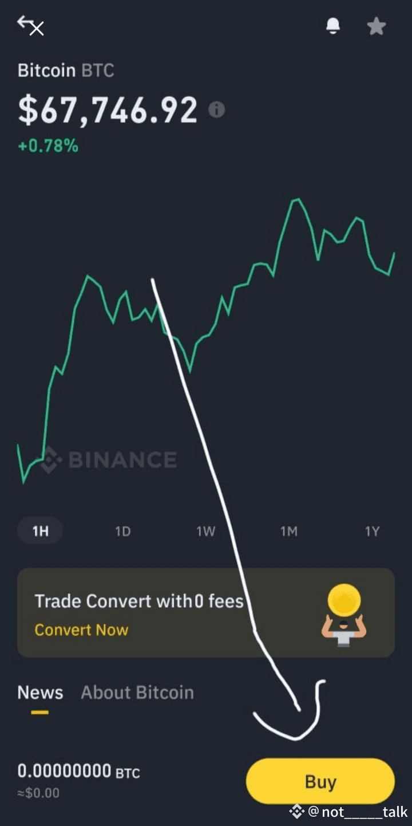
Task: Click the info icon beside the price
Action: pos(216,109)
